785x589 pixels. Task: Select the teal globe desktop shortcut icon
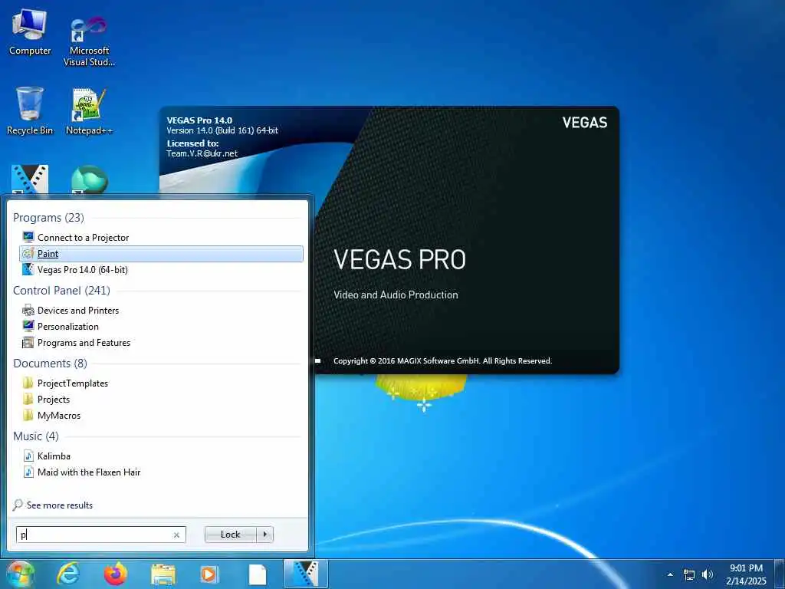coord(89,179)
